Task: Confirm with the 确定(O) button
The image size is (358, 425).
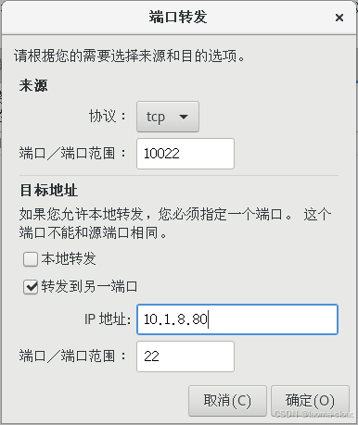Action: [x=310, y=401]
